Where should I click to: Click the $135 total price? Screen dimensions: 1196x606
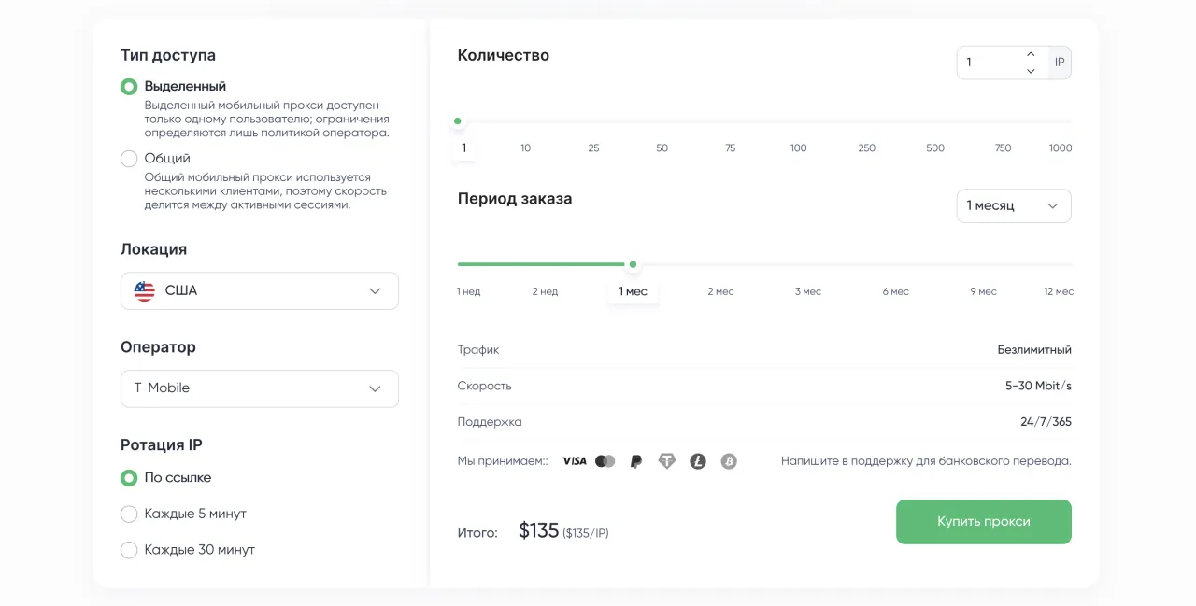539,531
